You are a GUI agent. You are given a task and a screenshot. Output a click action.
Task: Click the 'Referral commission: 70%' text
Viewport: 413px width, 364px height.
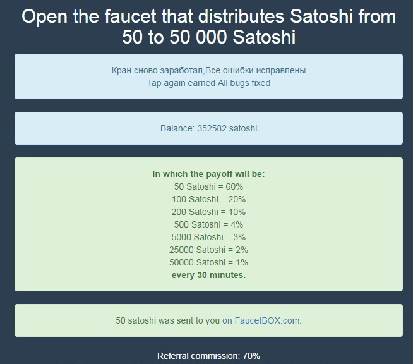click(208, 356)
